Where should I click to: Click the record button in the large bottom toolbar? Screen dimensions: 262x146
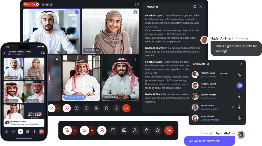(102, 130)
